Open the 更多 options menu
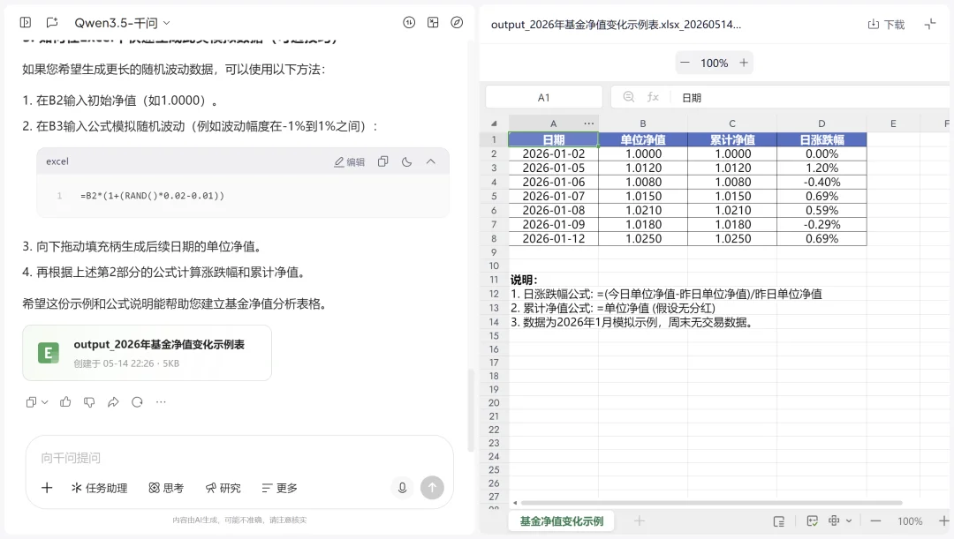 279,488
